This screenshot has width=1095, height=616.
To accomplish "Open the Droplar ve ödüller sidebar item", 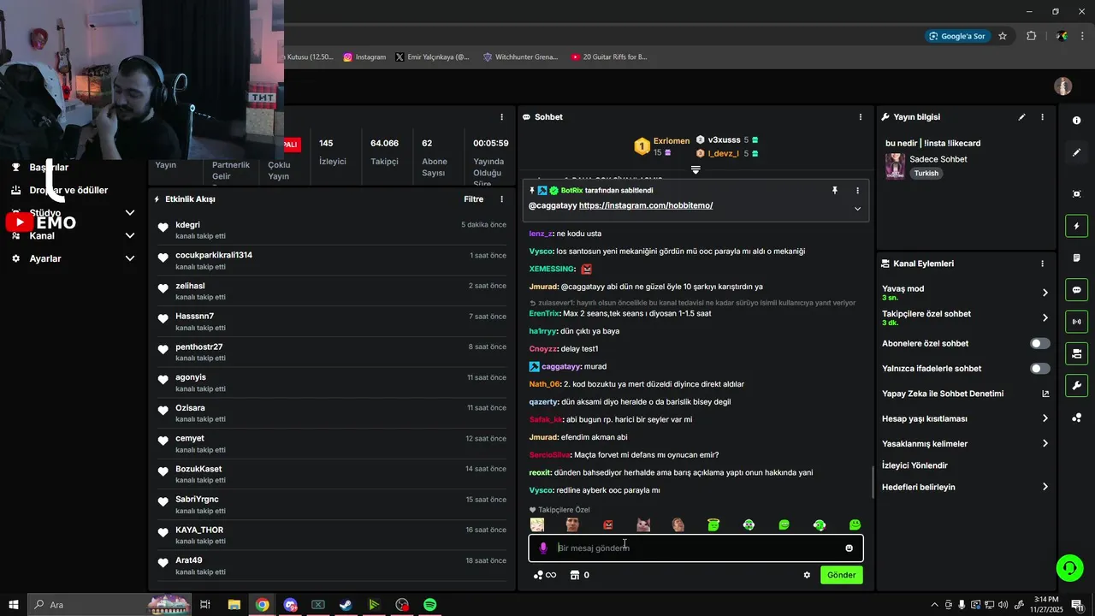I will (68, 190).
